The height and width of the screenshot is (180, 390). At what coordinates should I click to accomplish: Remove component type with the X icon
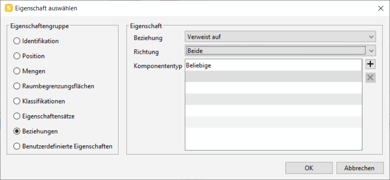click(370, 78)
